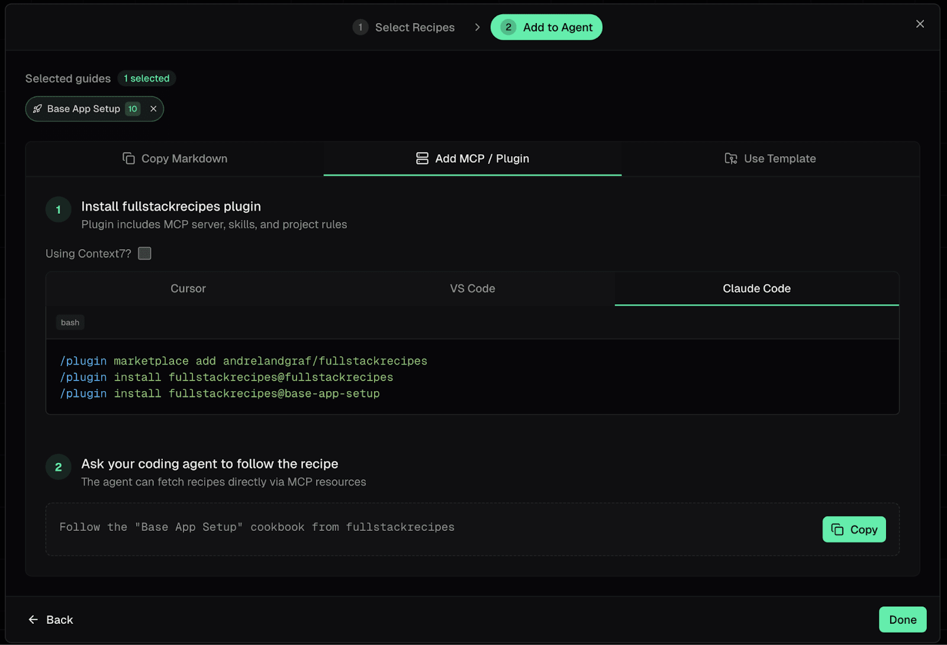Screen dimensions: 947x645
Task: Open the Copy Markdown tab
Action: pos(175,159)
